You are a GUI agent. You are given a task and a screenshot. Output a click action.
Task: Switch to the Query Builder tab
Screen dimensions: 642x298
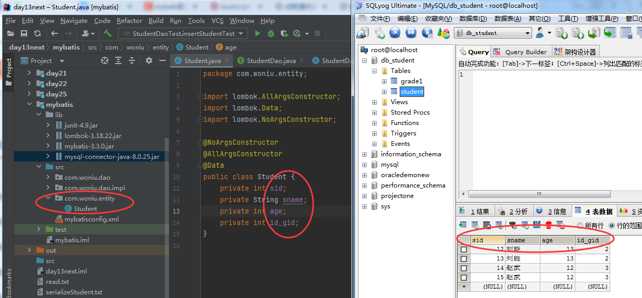click(520, 52)
